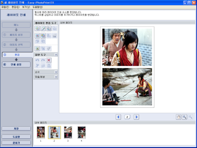197x148 pixels.
Task: Click the 저장 save button
Action: [x=16, y=129]
